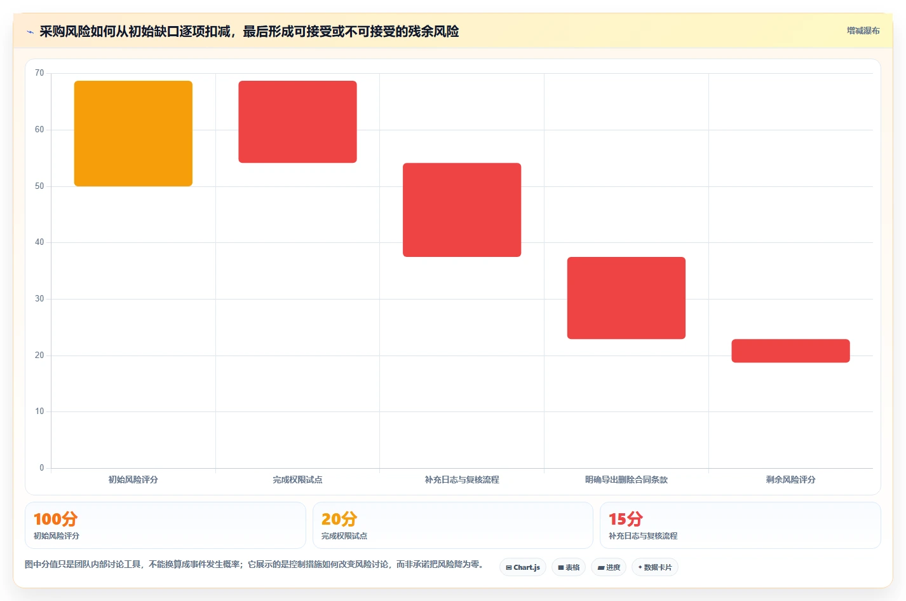
Task: Click the y-axis value 20
Action: (x=39, y=356)
